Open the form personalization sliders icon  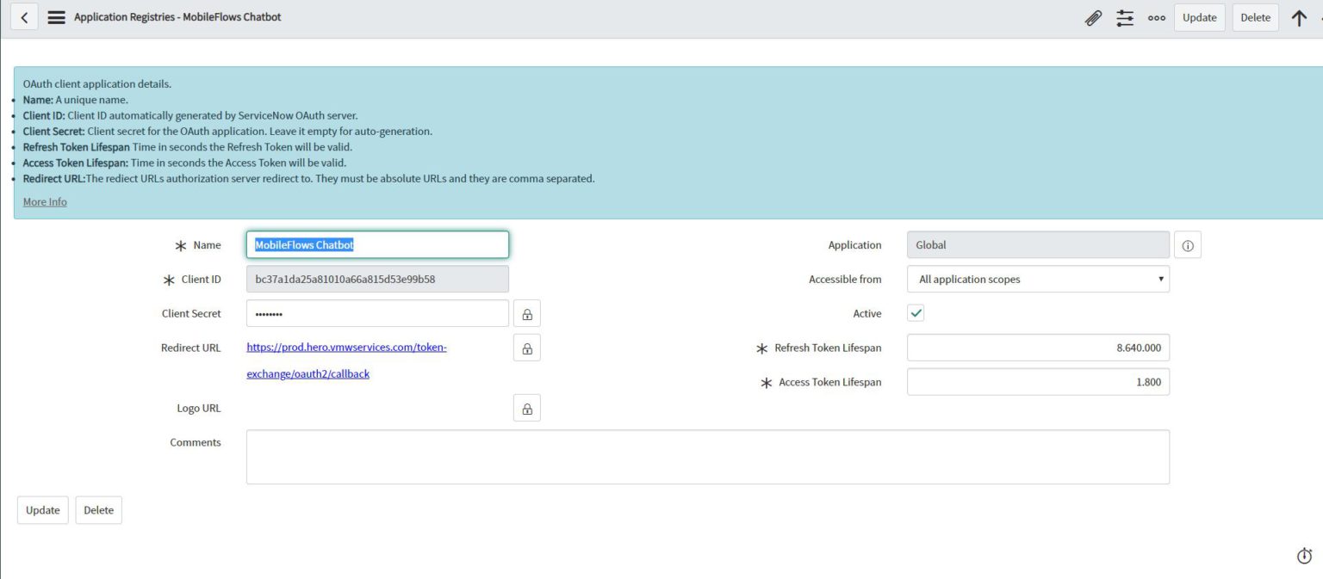1125,17
